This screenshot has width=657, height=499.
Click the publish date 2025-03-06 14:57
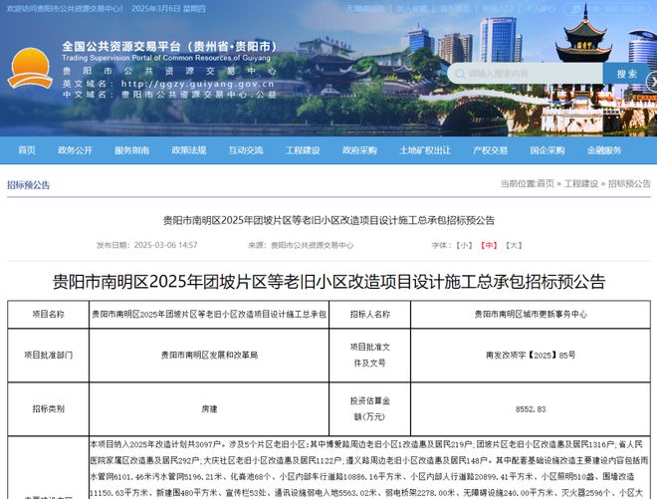click(165, 245)
